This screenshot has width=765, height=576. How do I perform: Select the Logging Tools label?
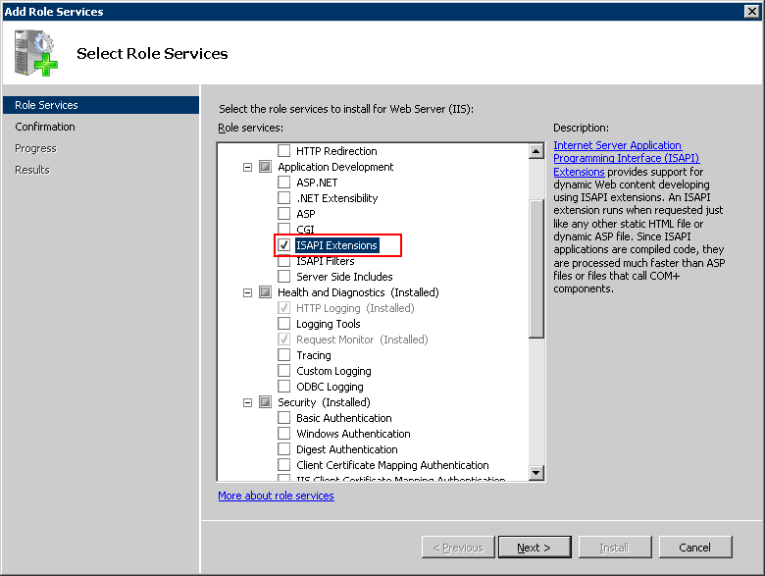pyautogui.click(x=329, y=324)
